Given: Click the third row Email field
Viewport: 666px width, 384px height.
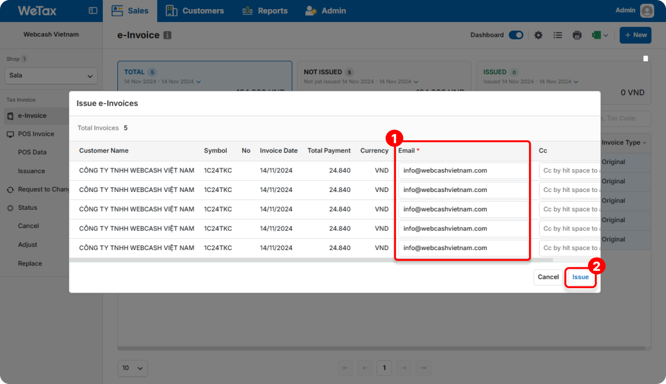Looking at the screenshot, I should 463,209.
